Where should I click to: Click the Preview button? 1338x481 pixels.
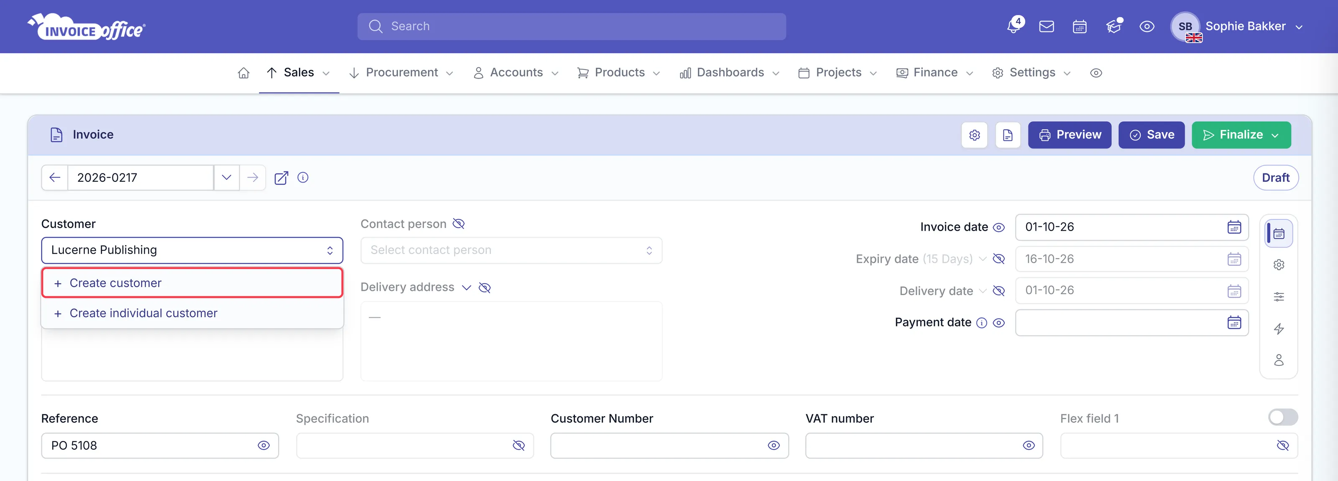1069,135
